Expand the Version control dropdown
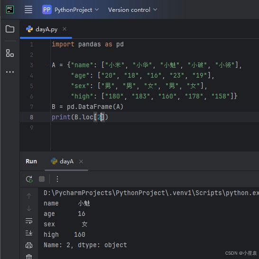Screen dimensions: 259x259 [132, 10]
